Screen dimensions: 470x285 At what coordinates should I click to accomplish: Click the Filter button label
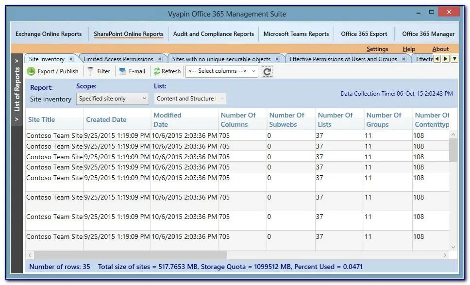(103, 71)
